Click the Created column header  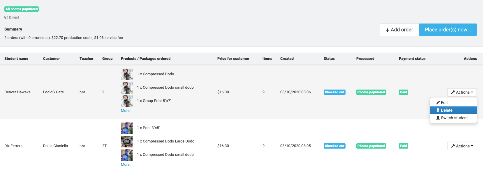(287, 59)
